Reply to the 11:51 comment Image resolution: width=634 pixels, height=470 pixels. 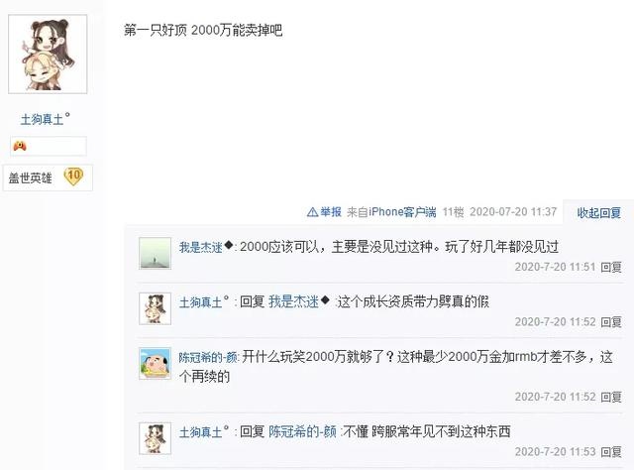point(611,267)
